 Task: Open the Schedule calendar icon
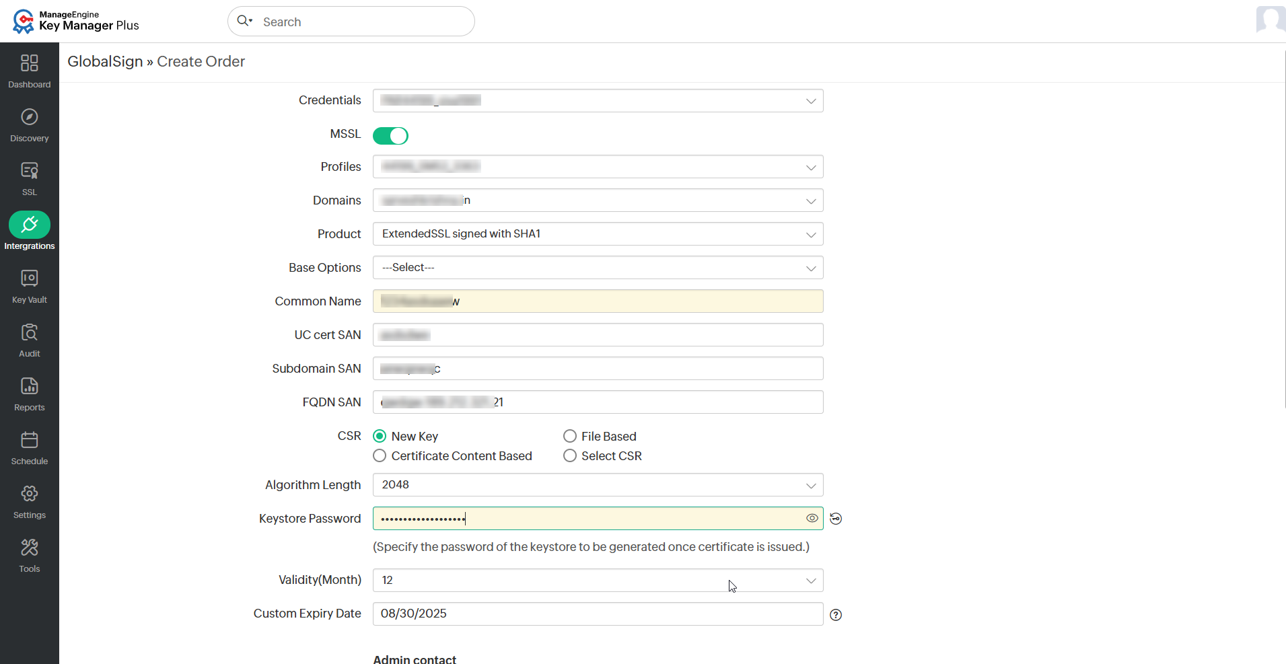30,440
